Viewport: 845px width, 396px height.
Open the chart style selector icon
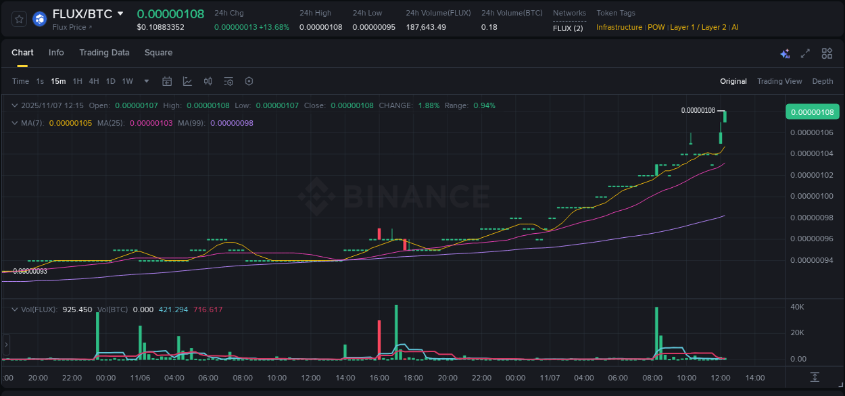click(x=187, y=81)
